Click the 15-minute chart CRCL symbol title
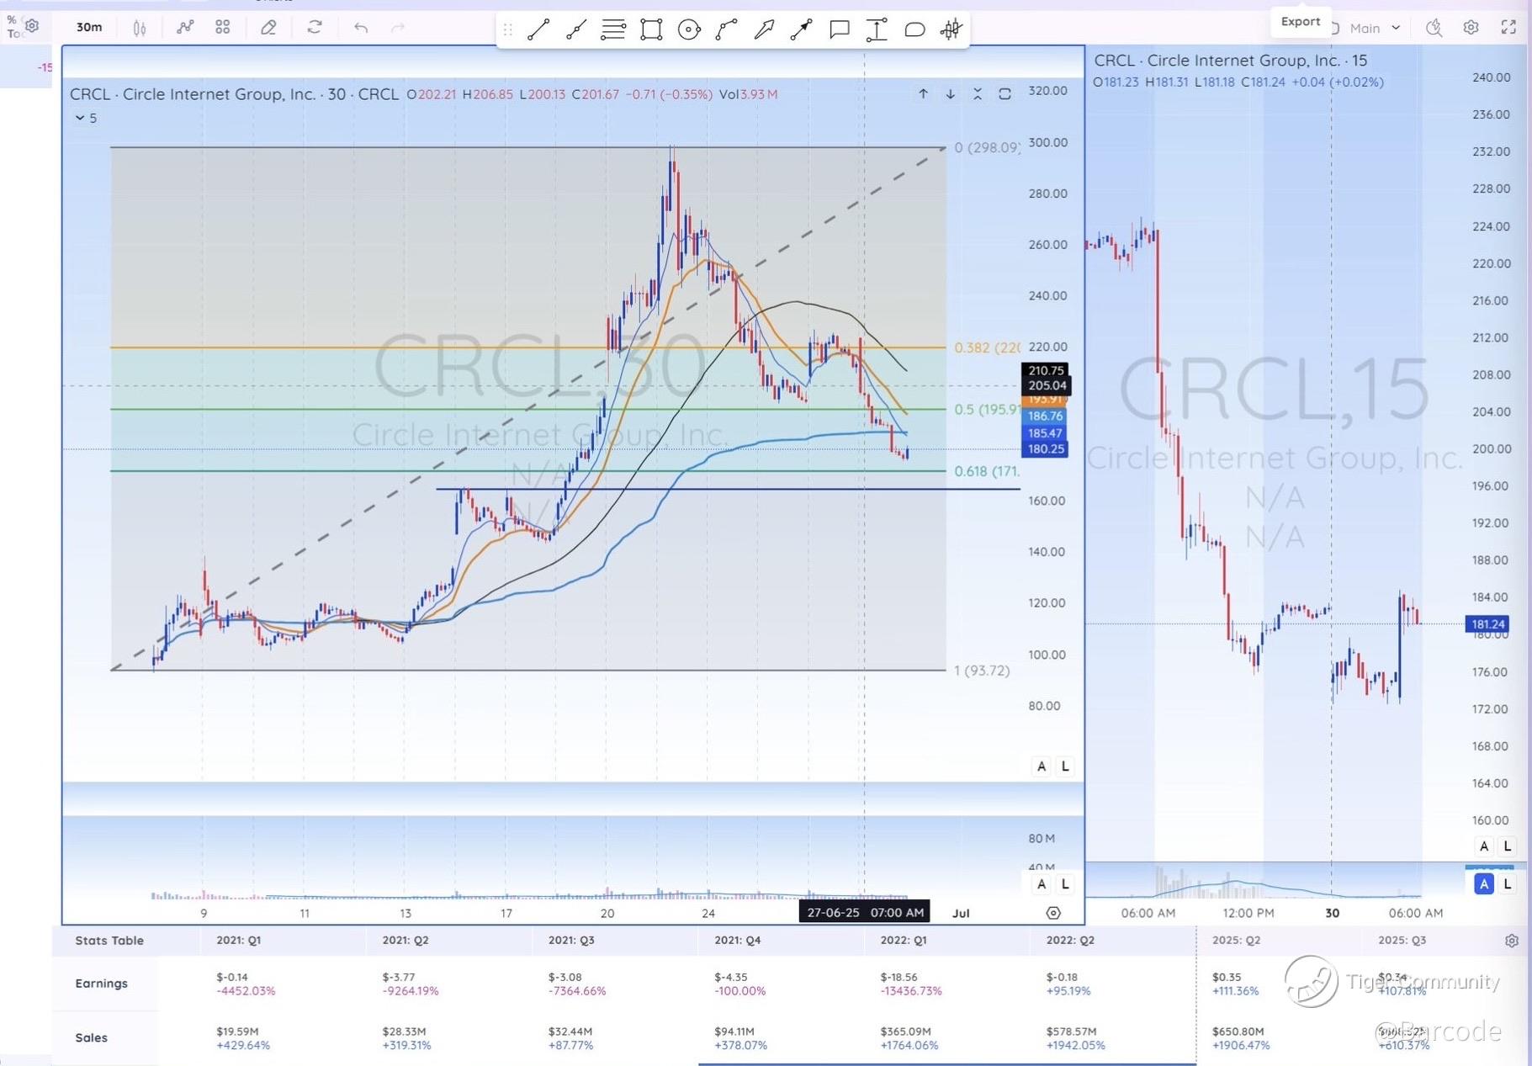Image resolution: width=1532 pixels, height=1066 pixels. (x=1231, y=61)
